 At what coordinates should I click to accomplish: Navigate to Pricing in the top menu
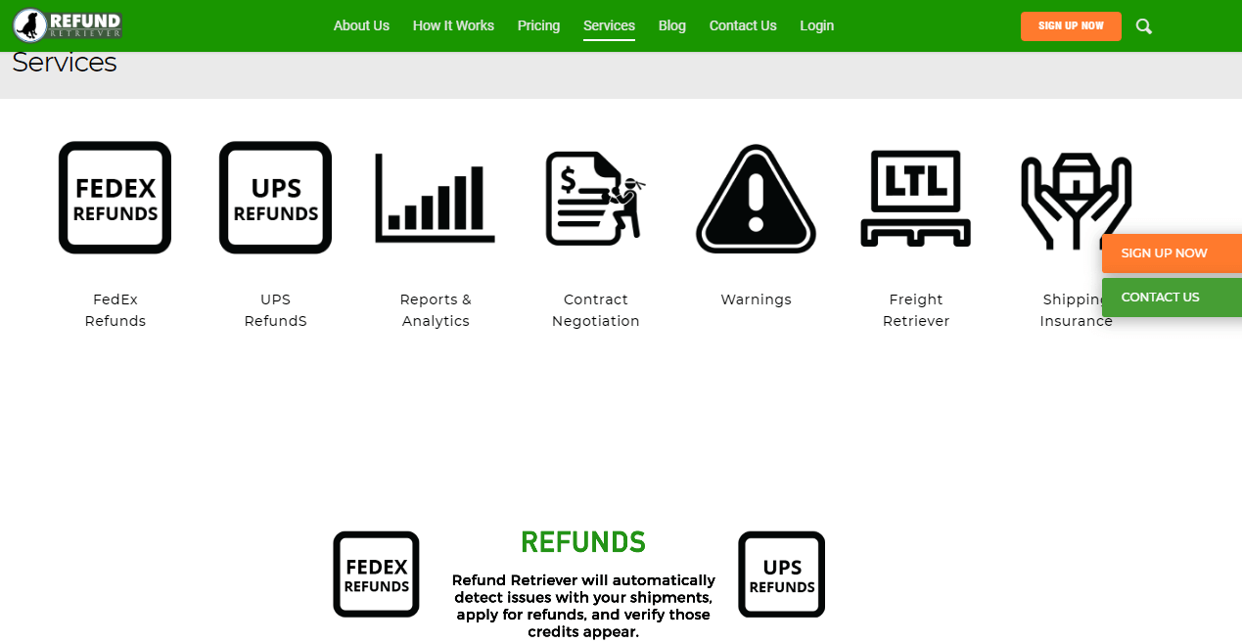point(538,25)
